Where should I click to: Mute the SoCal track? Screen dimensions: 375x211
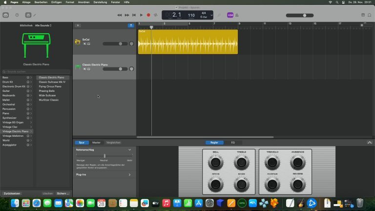point(84,44)
